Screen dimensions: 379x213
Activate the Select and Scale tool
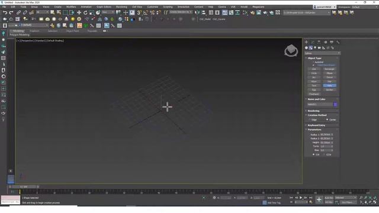click(x=92, y=12)
